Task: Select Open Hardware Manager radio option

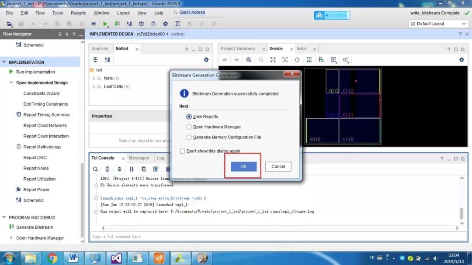Action: tap(189, 127)
